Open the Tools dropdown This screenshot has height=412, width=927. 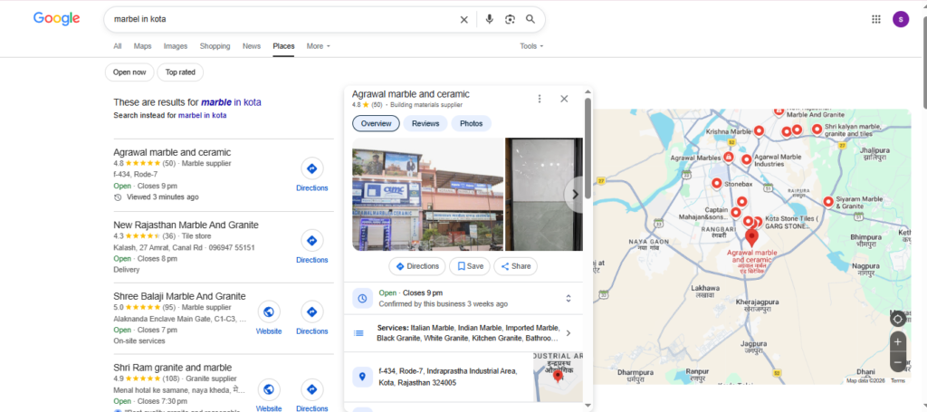pyautogui.click(x=531, y=46)
